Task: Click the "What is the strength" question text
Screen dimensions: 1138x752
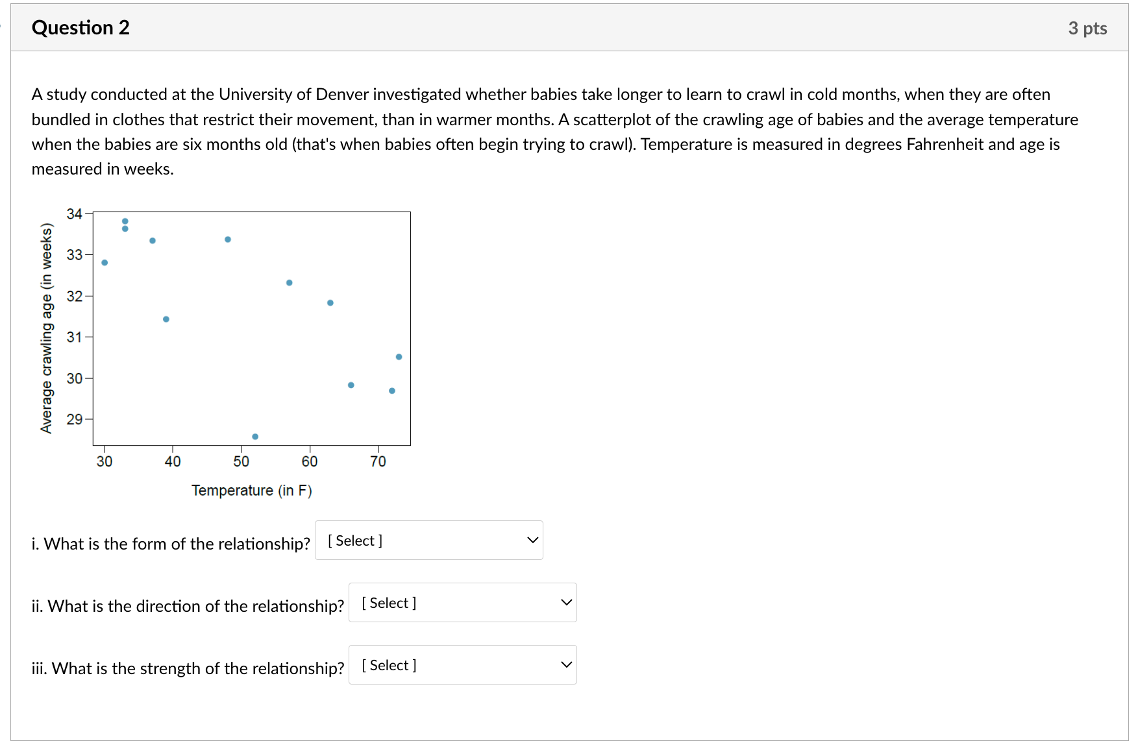Action: pos(188,668)
